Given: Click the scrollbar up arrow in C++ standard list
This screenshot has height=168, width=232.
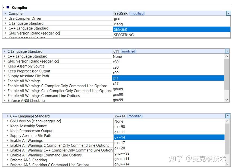Looking at the screenshot, I should tap(227, 121).
